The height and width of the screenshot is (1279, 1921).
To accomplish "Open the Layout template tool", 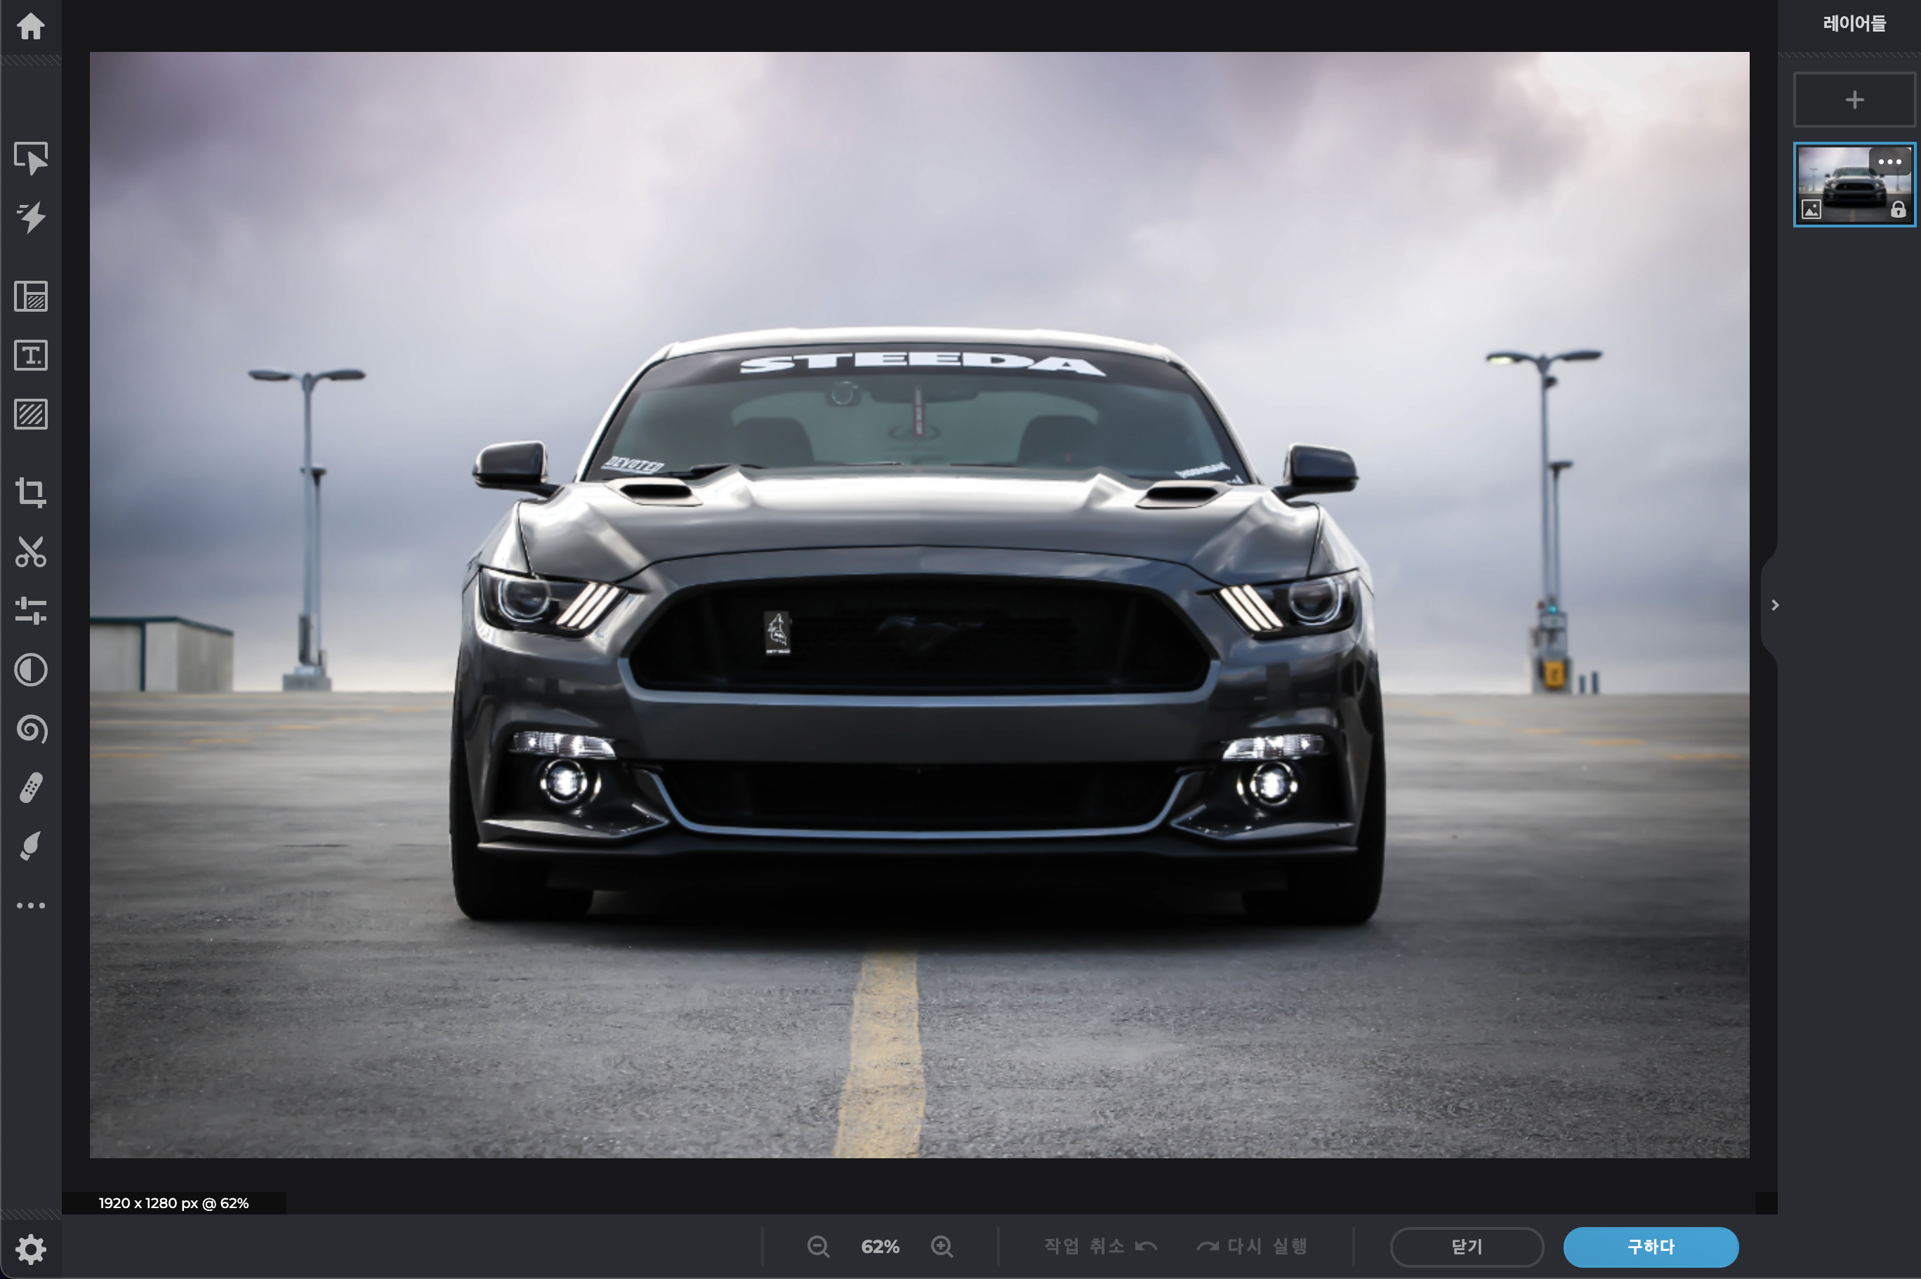I will pos(31,296).
